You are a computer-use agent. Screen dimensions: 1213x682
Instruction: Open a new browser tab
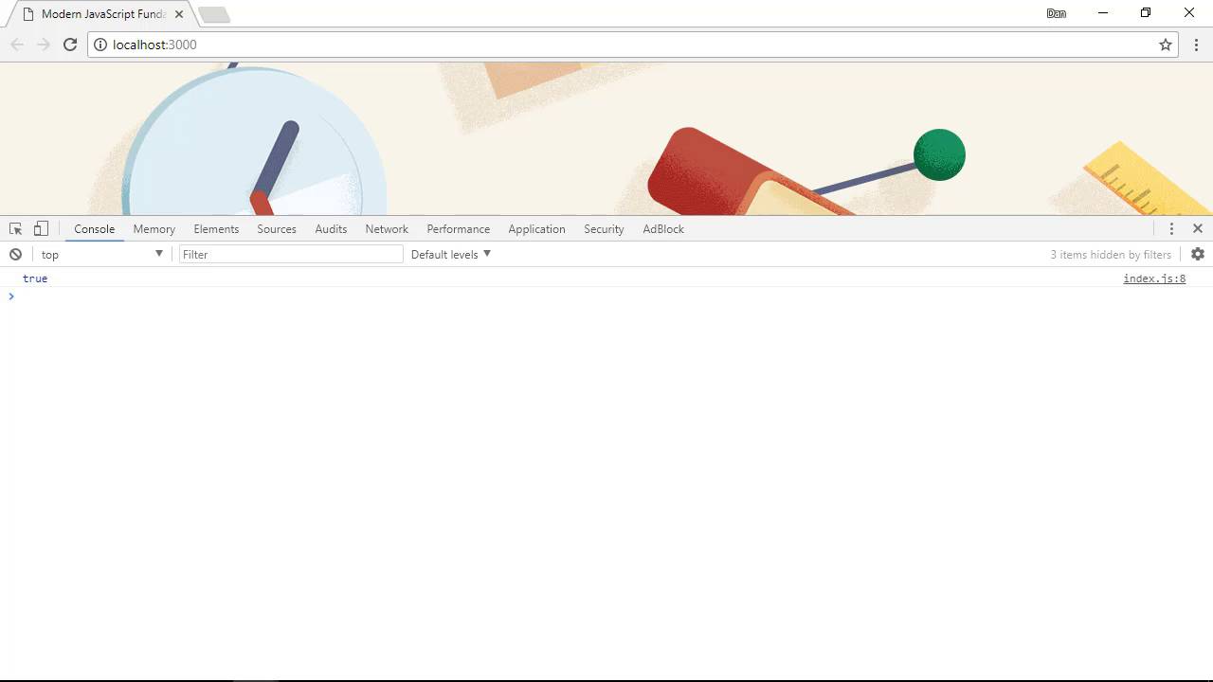214,14
